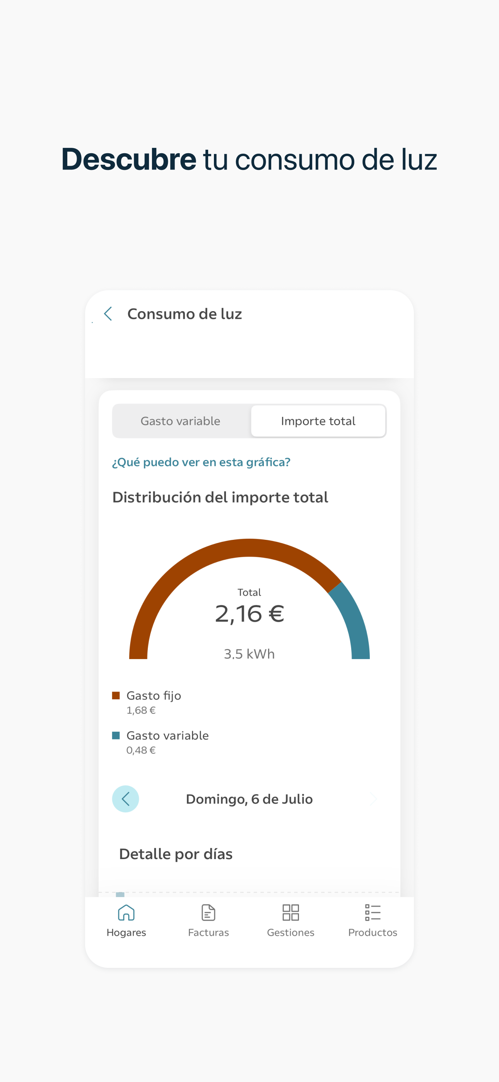Tap the Gasto fijo 1,68 € legend entry

coord(147,702)
